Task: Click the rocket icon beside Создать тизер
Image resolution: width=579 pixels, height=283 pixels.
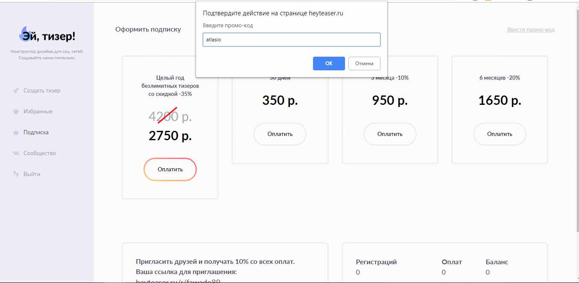Action: [x=16, y=90]
